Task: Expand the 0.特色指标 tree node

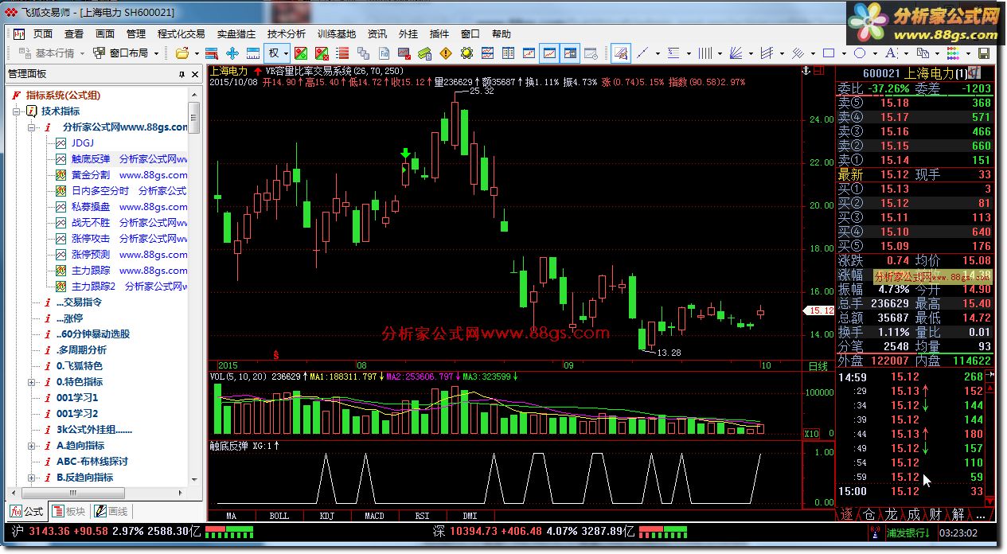Action: (32, 382)
